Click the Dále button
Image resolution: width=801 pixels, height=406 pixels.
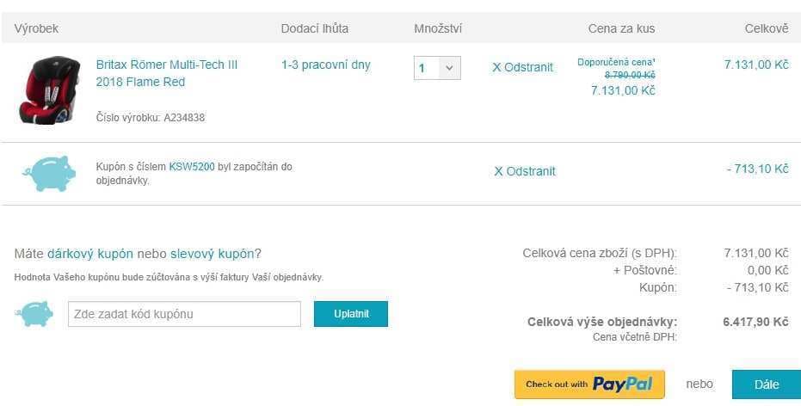pyautogui.click(x=767, y=384)
